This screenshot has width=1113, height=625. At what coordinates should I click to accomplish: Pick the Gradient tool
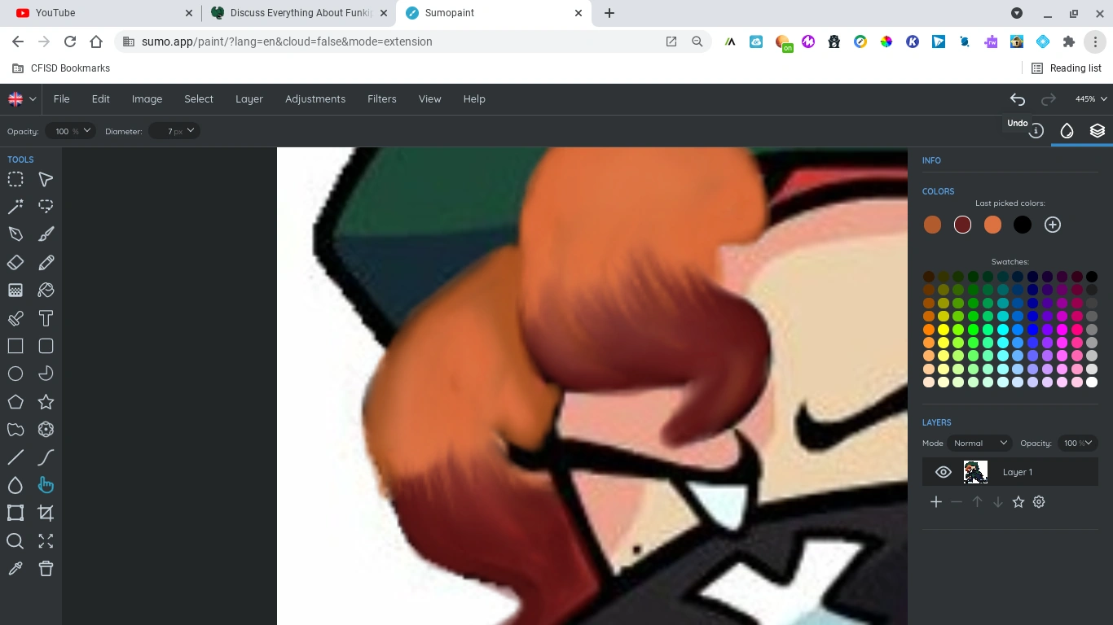15,290
